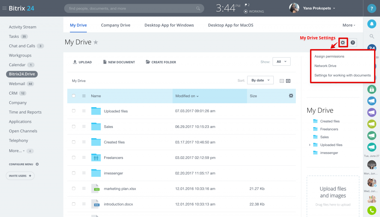Click the flag counter icon near the clock
Viewport: 380px width, 217px height.
click(247, 5)
